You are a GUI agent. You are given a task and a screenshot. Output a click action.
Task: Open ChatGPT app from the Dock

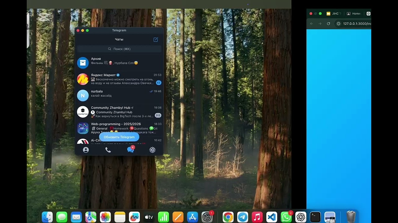(301, 217)
